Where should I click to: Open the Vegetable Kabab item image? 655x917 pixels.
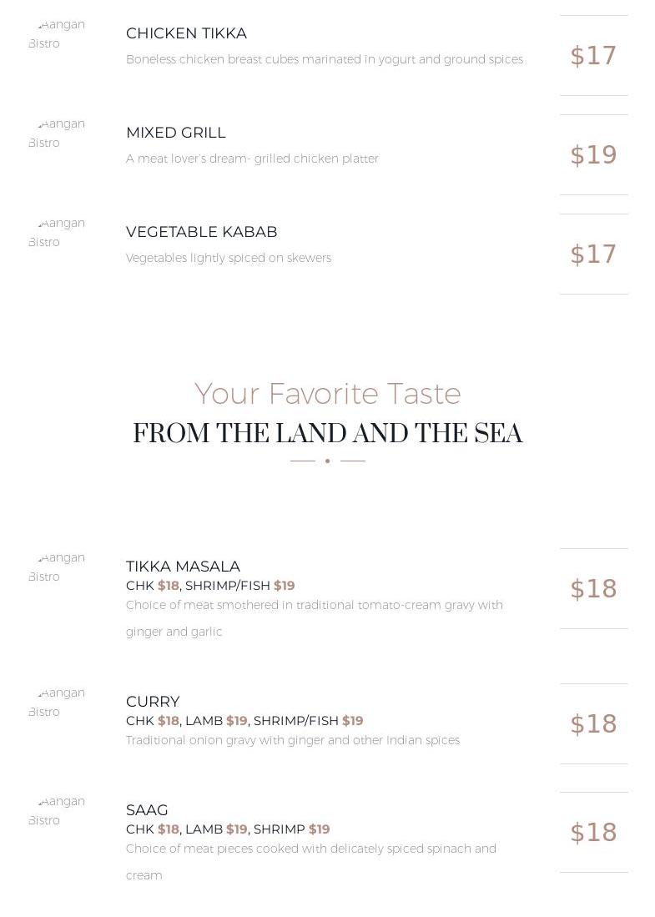pyautogui.click(x=57, y=233)
